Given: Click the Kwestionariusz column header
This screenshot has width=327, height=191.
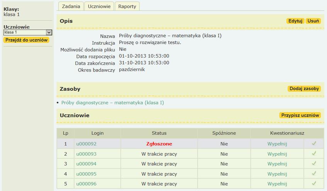Looking at the screenshot, I should click(287, 133).
